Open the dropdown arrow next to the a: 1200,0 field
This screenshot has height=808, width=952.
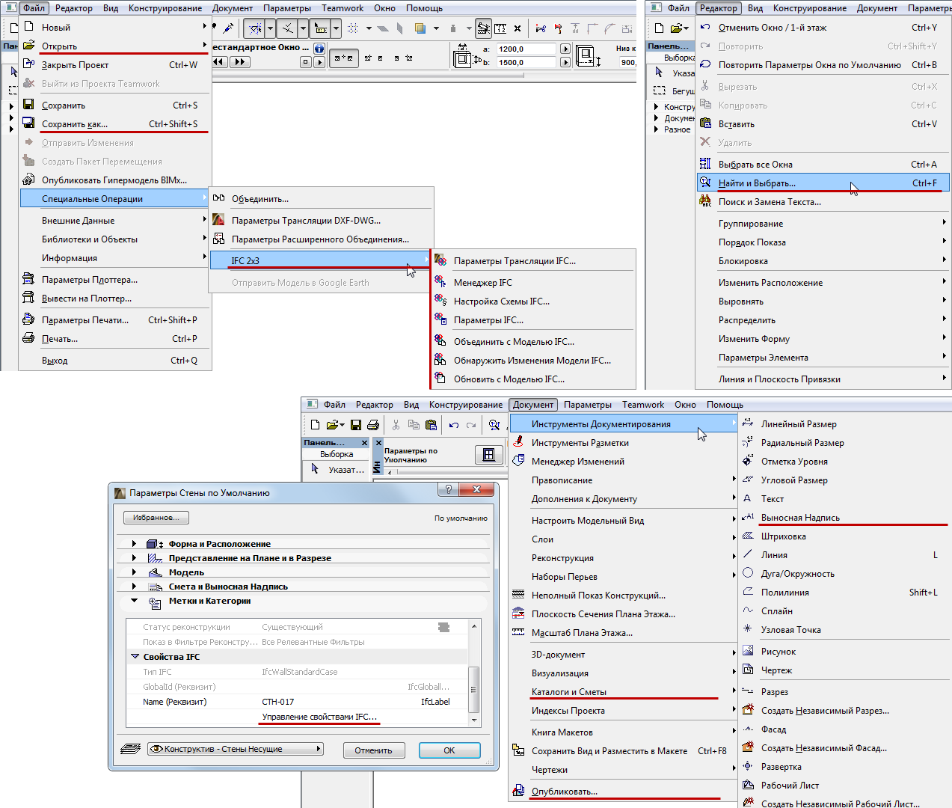click(x=565, y=47)
